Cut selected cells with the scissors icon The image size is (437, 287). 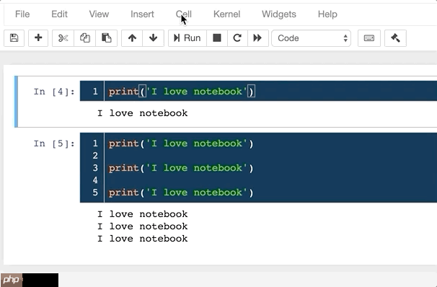coord(63,38)
